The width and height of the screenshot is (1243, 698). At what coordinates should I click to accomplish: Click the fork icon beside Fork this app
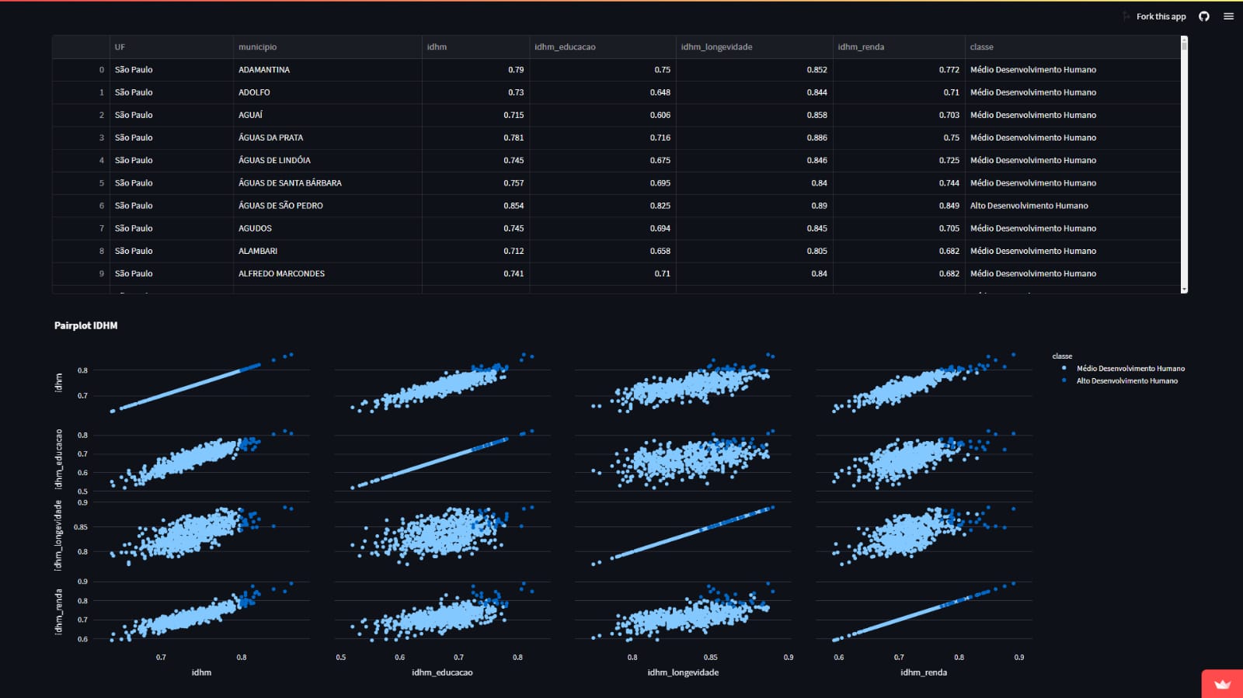[1126, 16]
